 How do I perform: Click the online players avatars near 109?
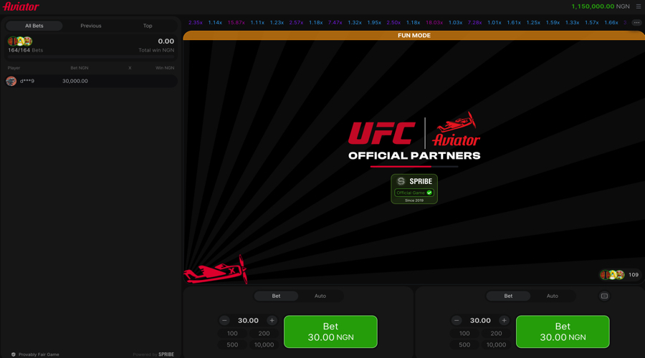coord(612,275)
